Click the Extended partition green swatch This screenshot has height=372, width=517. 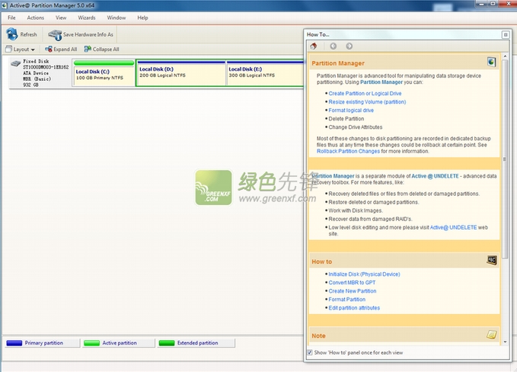[167, 343]
